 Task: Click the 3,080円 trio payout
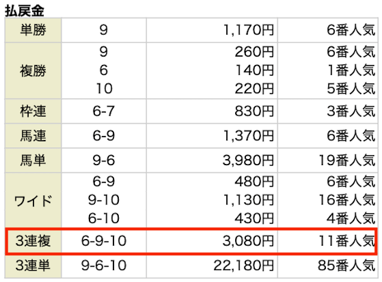(x=248, y=241)
